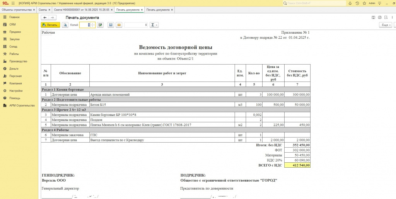Open Продажи section in sidebar
396x199 pixels.
[x=15, y=32]
